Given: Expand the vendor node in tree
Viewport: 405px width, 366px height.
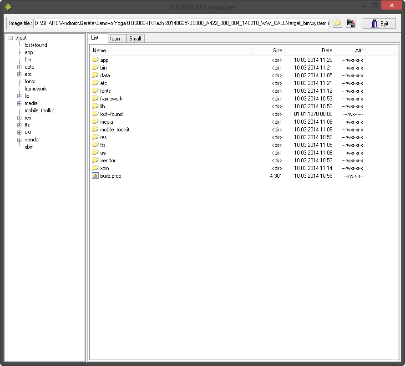Looking at the screenshot, I should click(x=20, y=140).
